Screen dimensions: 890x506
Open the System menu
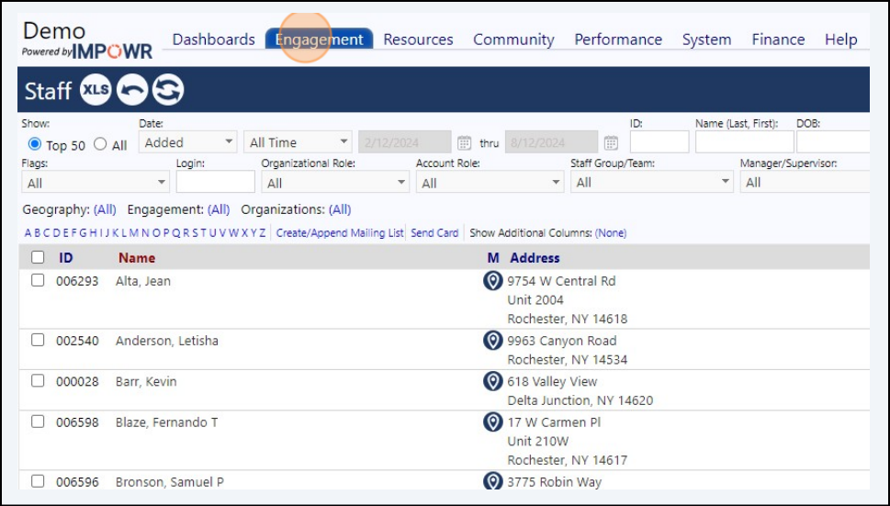(706, 39)
